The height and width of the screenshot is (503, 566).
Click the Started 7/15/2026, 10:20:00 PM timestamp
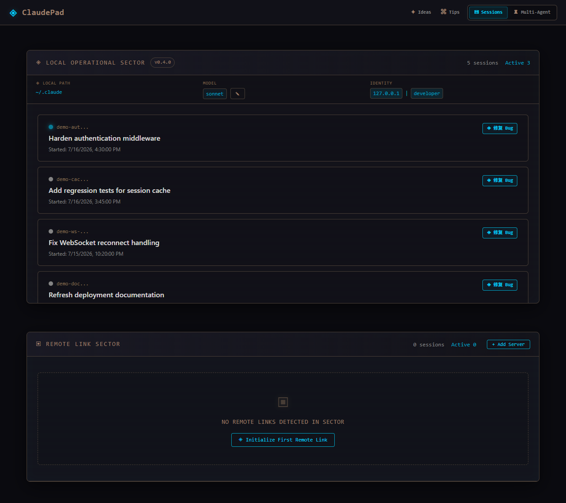coord(86,254)
